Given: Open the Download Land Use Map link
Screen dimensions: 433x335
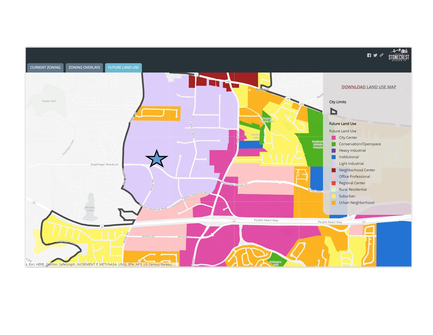Looking at the screenshot, I should click(x=369, y=87).
